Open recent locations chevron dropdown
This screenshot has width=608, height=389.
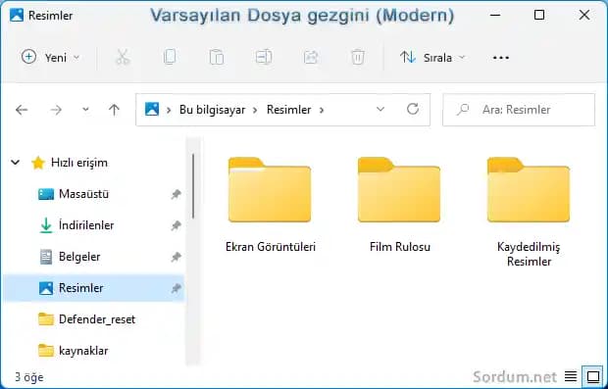click(85, 110)
